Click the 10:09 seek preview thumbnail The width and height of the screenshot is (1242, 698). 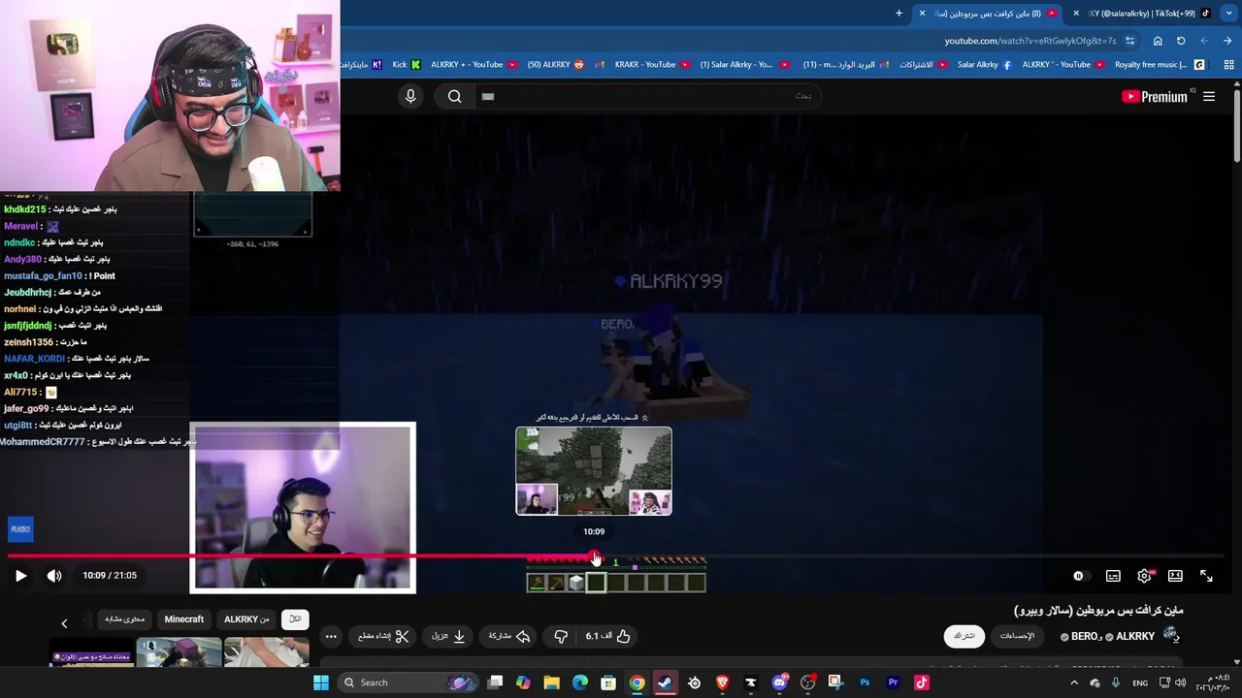pyautogui.click(x=594, y=471)
